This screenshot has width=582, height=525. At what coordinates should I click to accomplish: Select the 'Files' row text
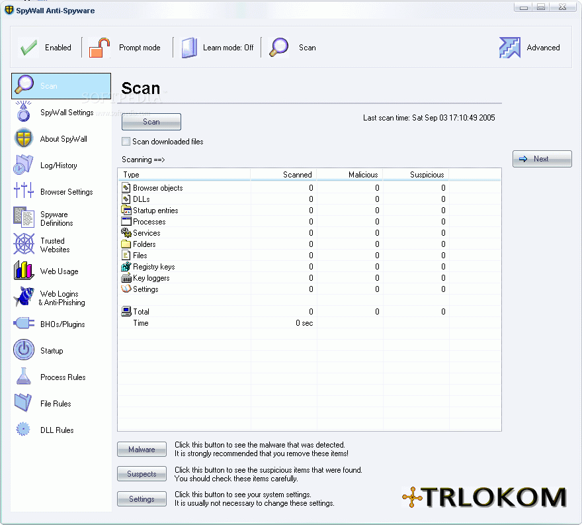tap(140, 256)
